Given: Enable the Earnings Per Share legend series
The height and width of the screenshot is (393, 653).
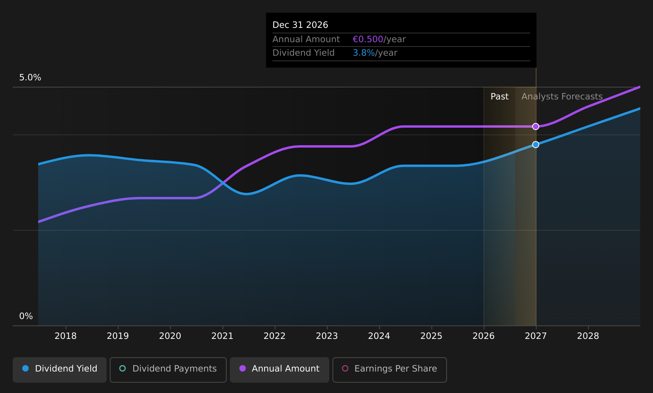Looking at the screenshot, I should 390,370.
